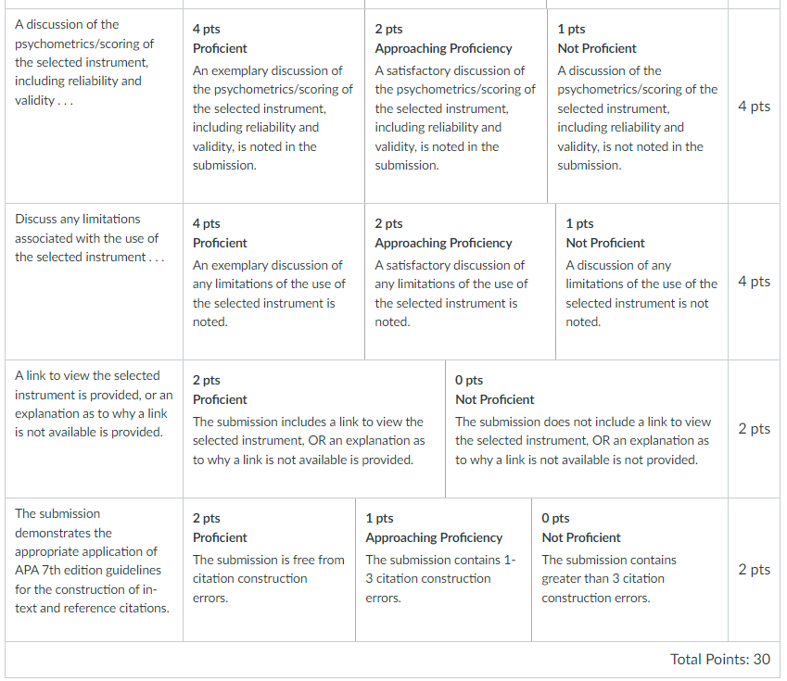Image resolution: width=787 pixels, height=681 pixels.
Task: Click the 4 pts total for limitations row
Action: [x=754, y=282]
